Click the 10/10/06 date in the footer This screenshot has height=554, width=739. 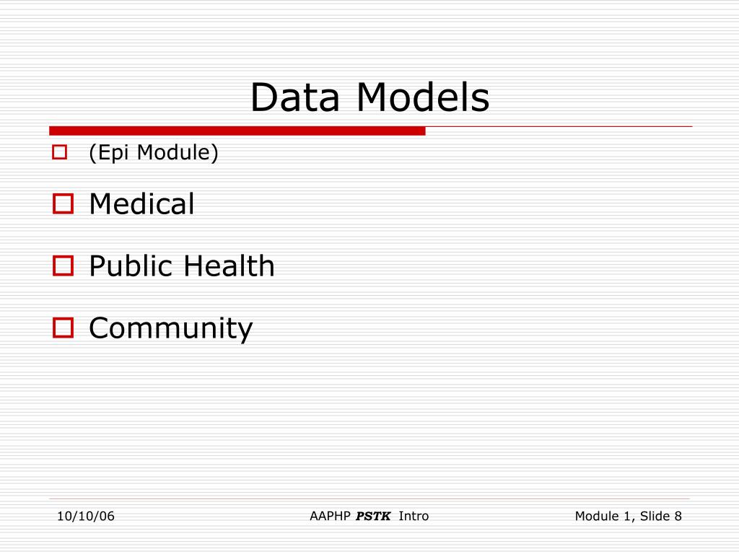pyautogui.click(x=86, y=516)
